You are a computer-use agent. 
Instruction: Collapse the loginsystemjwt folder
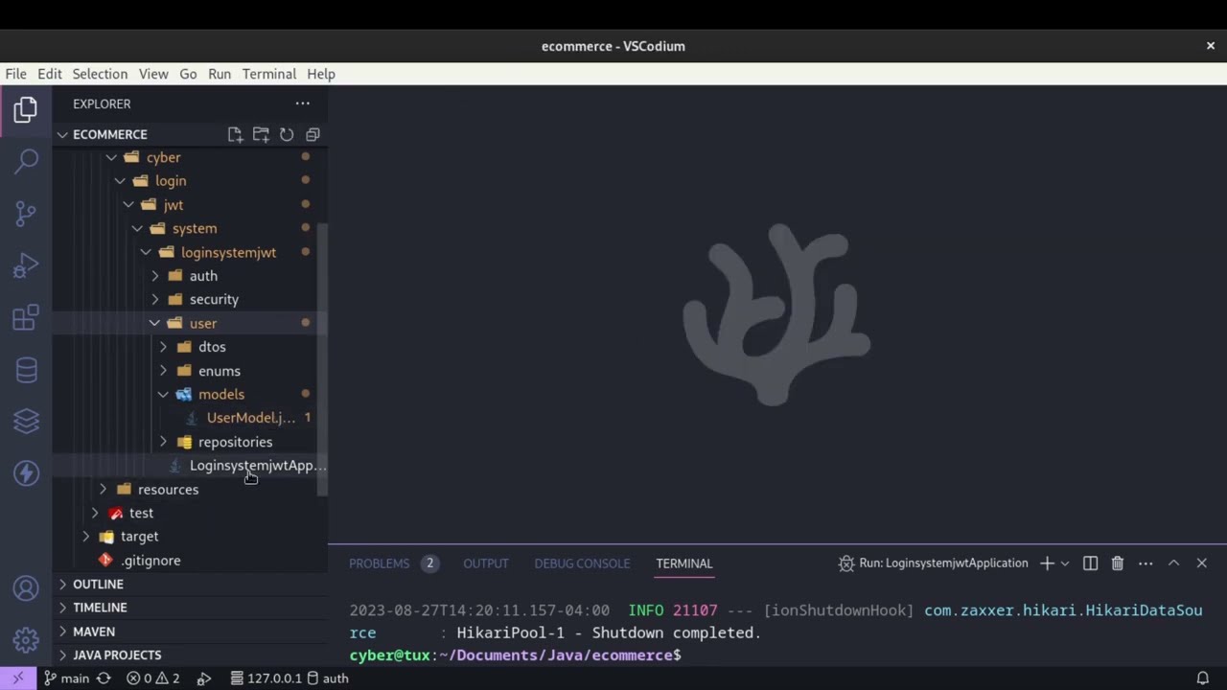point(190,252)
